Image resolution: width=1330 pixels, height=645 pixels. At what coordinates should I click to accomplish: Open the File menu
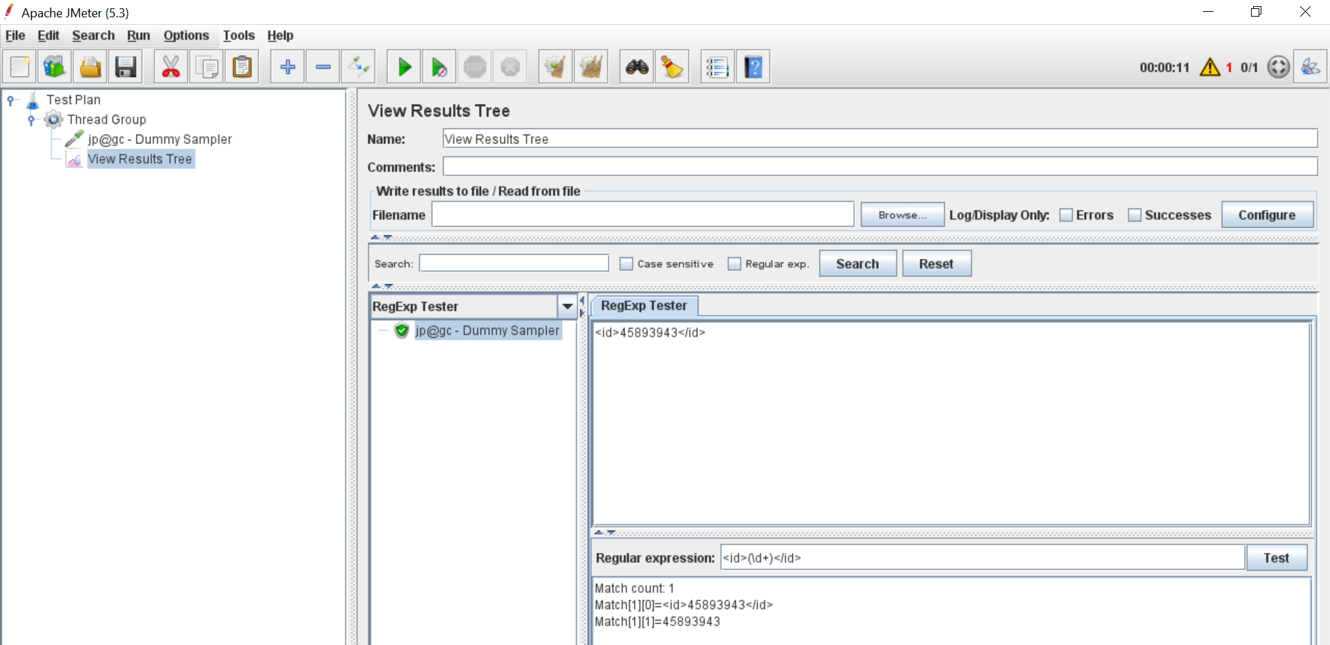click(15, 35)
